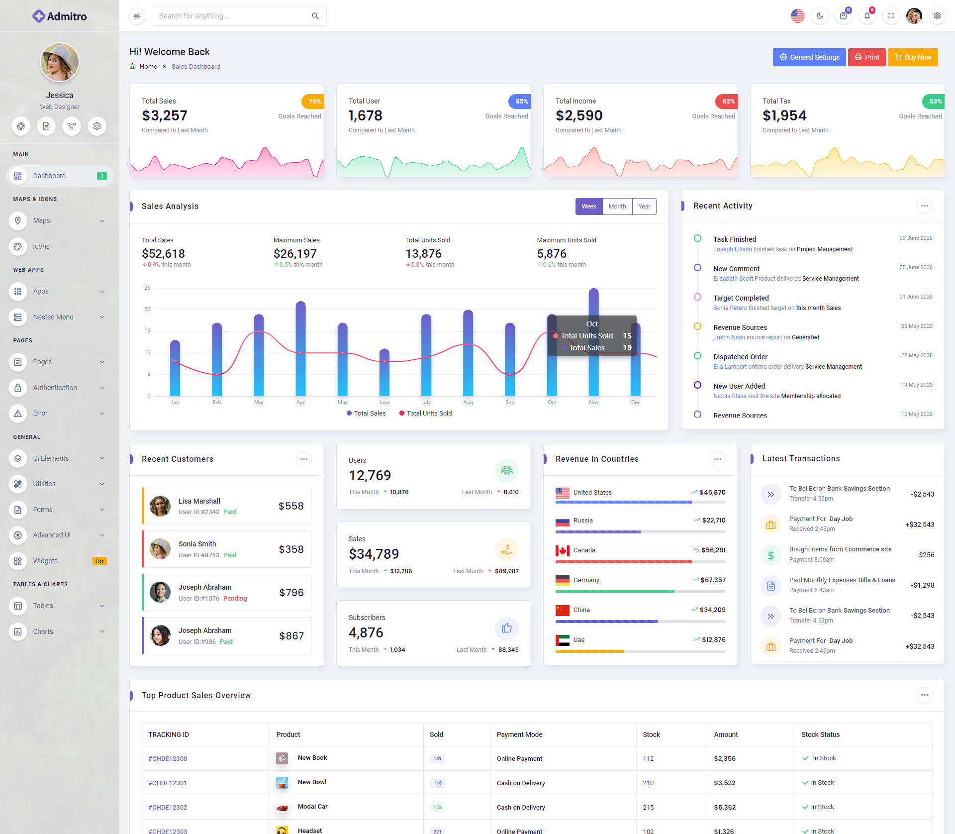Open the notifications bell icon

point(867,16)
